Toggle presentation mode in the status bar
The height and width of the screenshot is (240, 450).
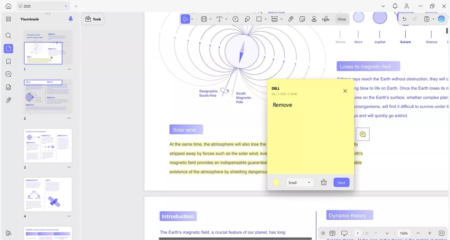344,233
